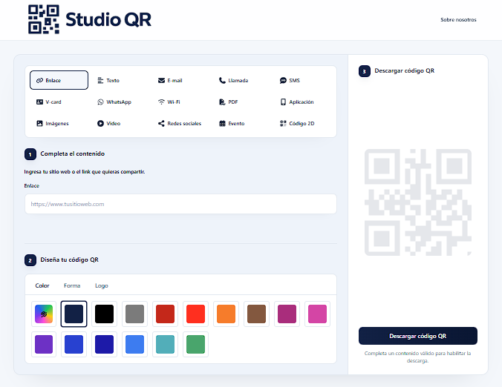This screenshot has width=502, height=387.
Task: Select the Redes sociales option
Action: tap(180, 123)
